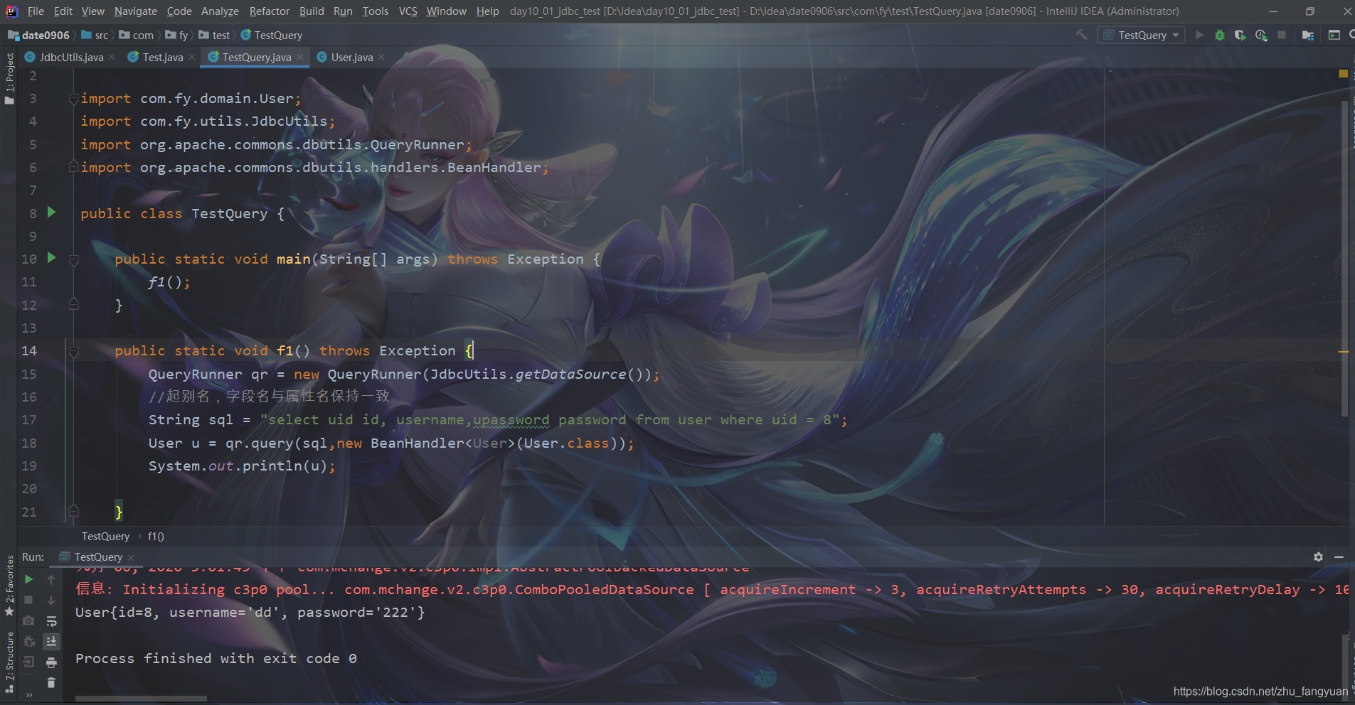
Task: Open the VCS menu
Action: (408, 11)
